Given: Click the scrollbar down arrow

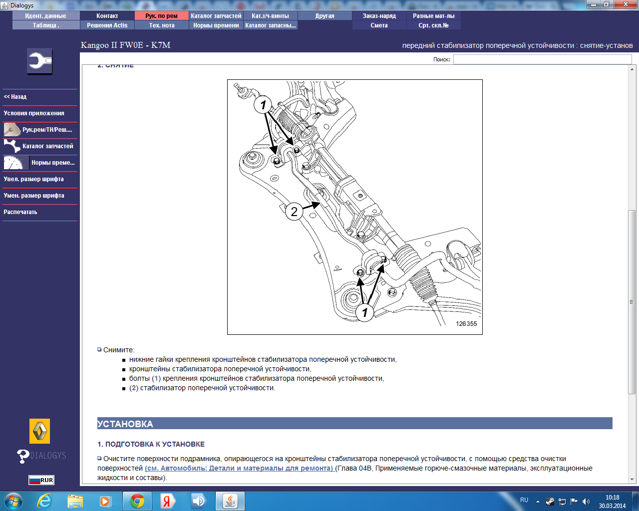Looking at the screenshot, I should click(632, 480).
